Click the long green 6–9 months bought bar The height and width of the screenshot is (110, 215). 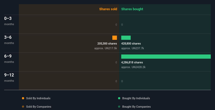tap(166, 57)
